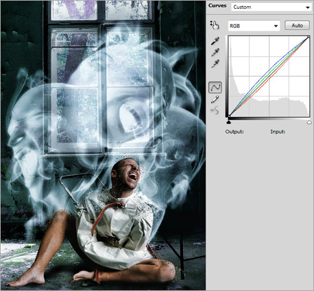This screenshot has height=291, width=314.
Task: Select the on-image targeted adjustment hand tool
Action: tap(215, 25)
